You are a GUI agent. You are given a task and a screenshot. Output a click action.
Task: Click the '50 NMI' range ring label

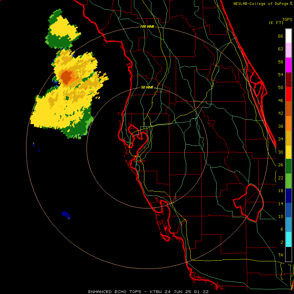(147, 87)
